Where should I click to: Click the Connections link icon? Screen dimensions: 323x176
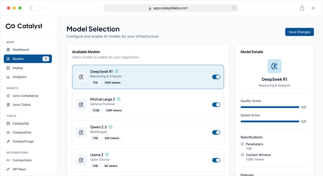(x=8, y=160)
